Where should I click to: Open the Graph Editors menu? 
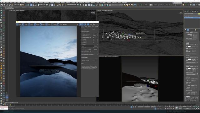pyautogui.click(x=35, y=3)
